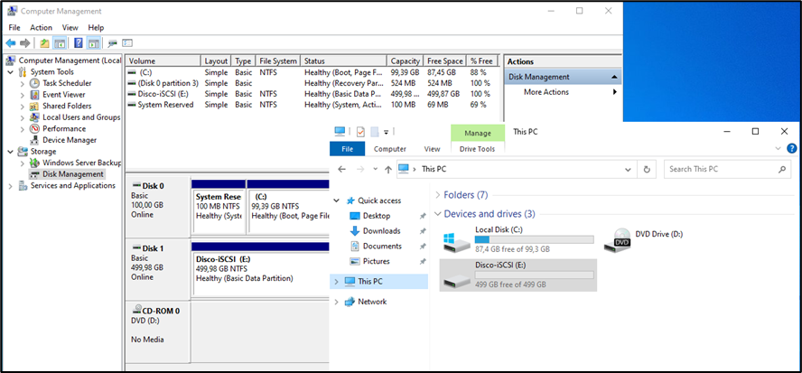Screen dimensions: 802x373
Task: Switch to the View ribbon tab
Action: point(432,149)
